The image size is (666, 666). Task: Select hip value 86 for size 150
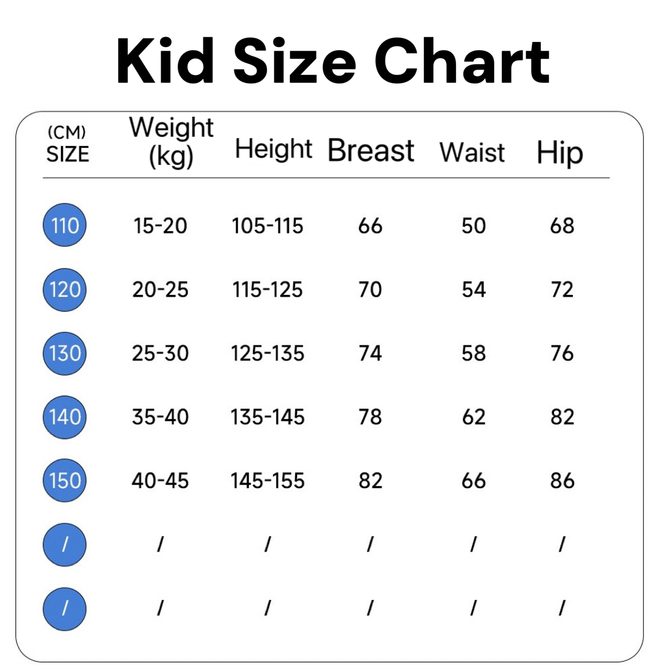562,481
